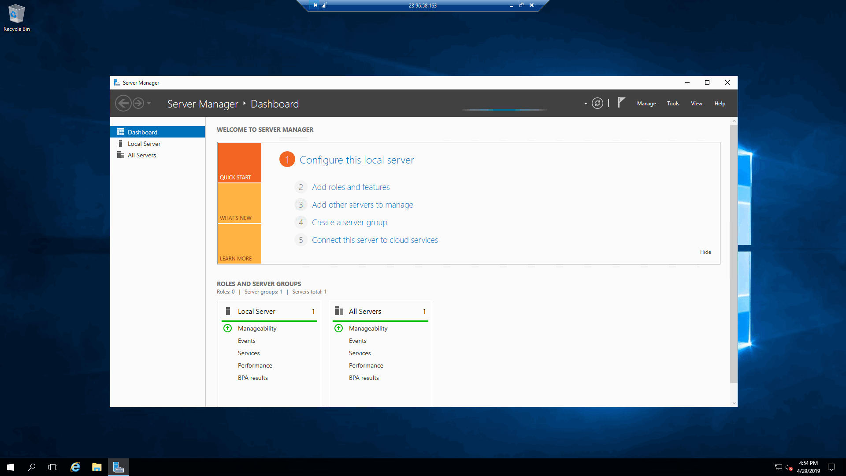This screenshot has width=846, height=476.
Task: Click the All Servers icon in sidebar
Action: (x=120, y=155)
